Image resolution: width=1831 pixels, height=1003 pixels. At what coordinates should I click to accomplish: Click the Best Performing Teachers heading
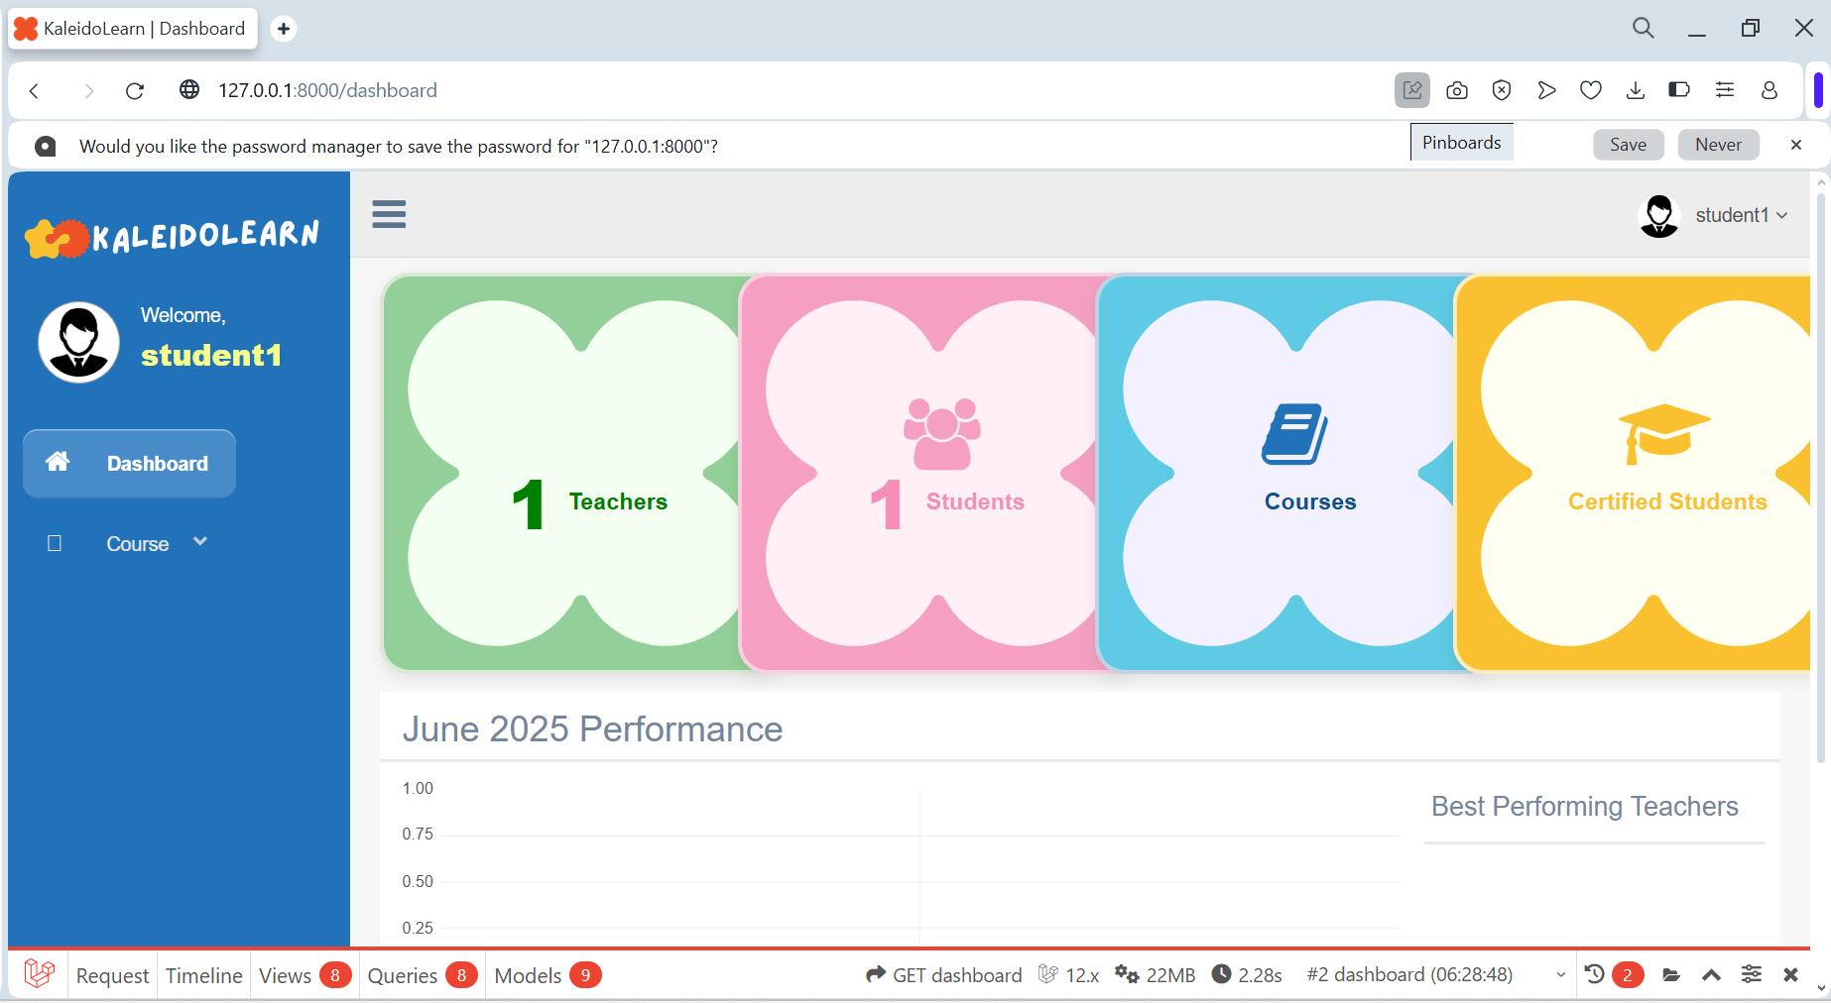[x=1584, y=807]
